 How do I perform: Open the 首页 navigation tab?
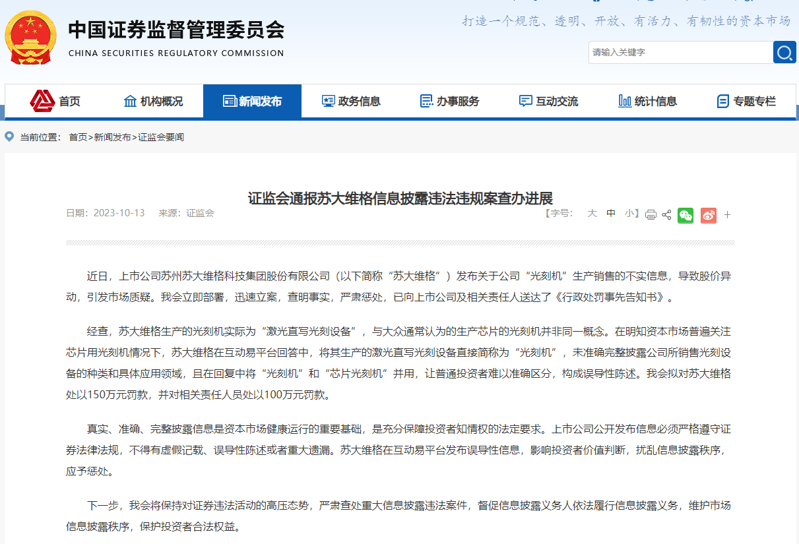(x=55, y=102)
